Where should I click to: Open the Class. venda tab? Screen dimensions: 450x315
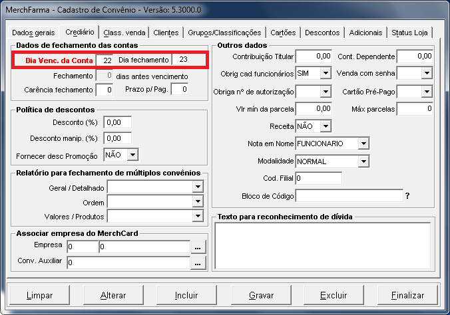(124, 33)
